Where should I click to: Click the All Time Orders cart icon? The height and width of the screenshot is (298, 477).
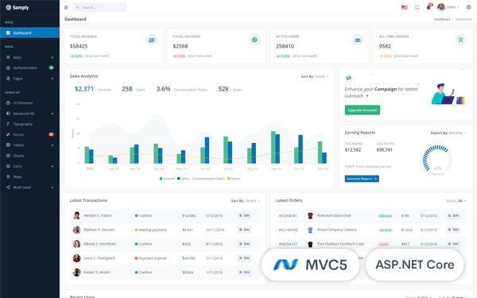click(460, 40)
